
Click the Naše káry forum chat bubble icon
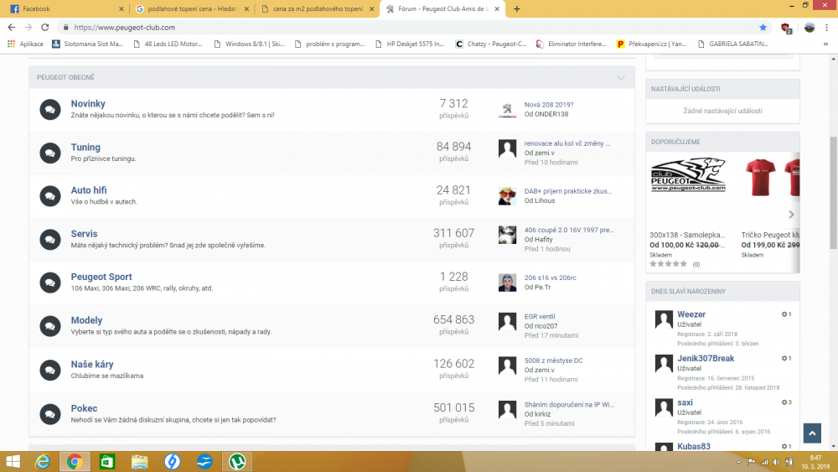coord(49,370)
